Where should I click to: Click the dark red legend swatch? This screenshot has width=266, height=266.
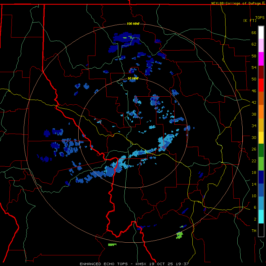(261, 72)
